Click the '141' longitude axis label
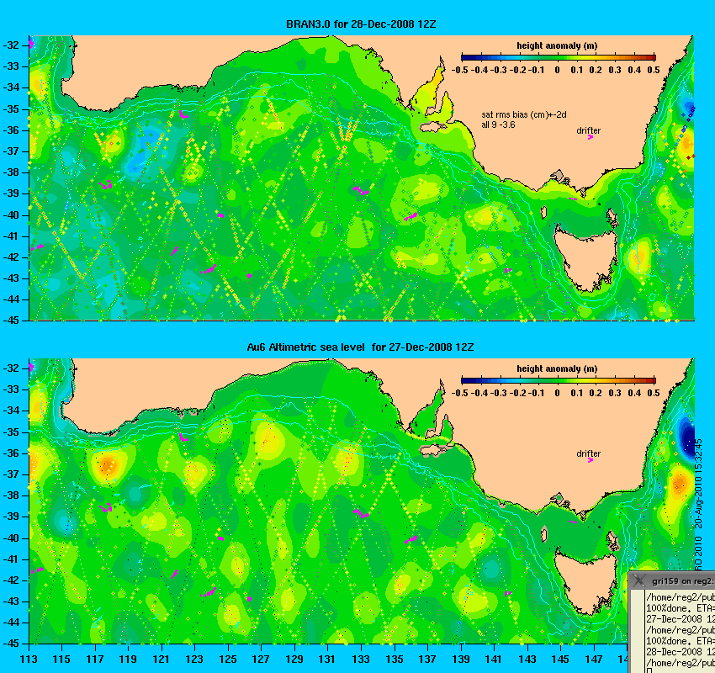This screenshot has height=673, width=715. [x=494, y=660]
